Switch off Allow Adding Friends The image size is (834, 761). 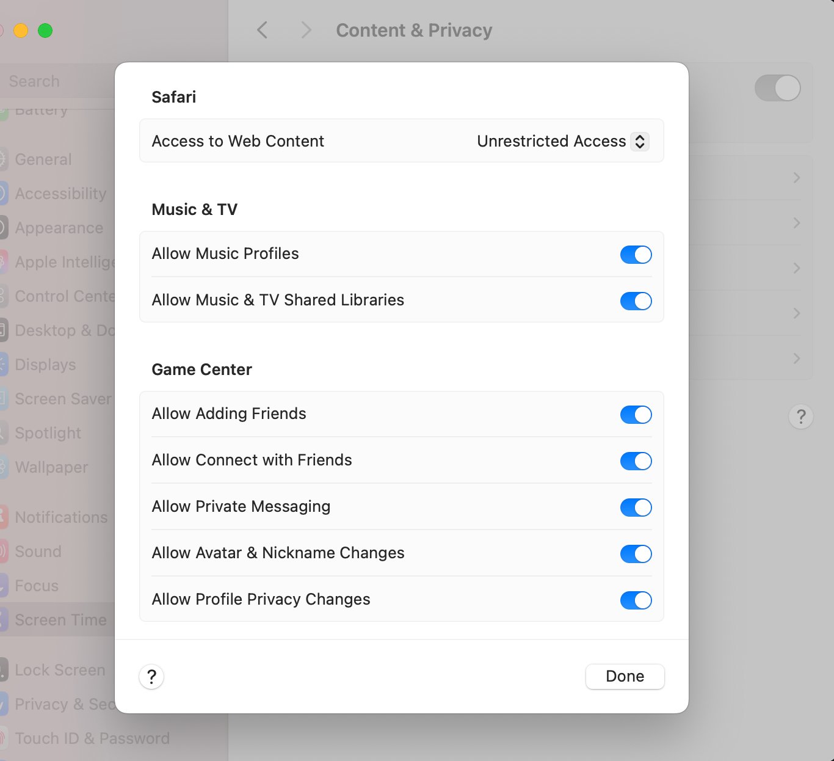pyautogui.click(x=636, y=414)
